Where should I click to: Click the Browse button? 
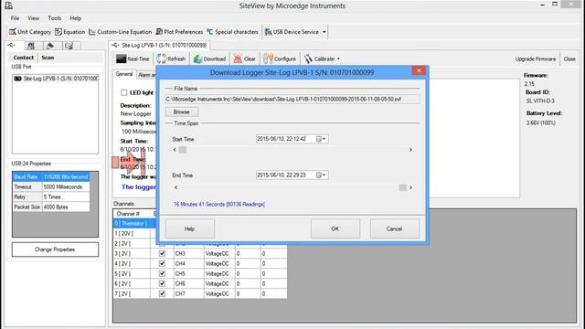[182, 111]
